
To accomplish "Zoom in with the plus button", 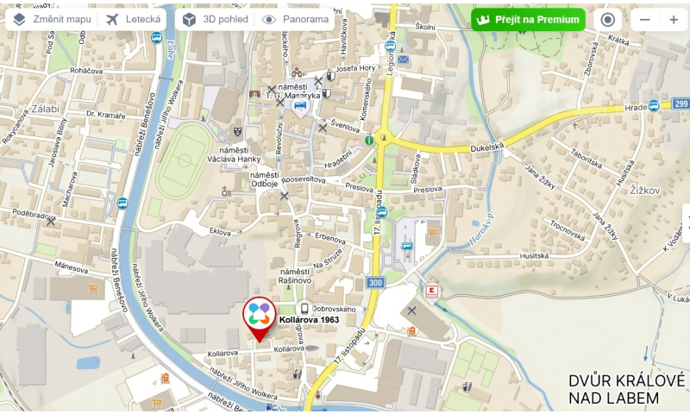I will point(674,20).
